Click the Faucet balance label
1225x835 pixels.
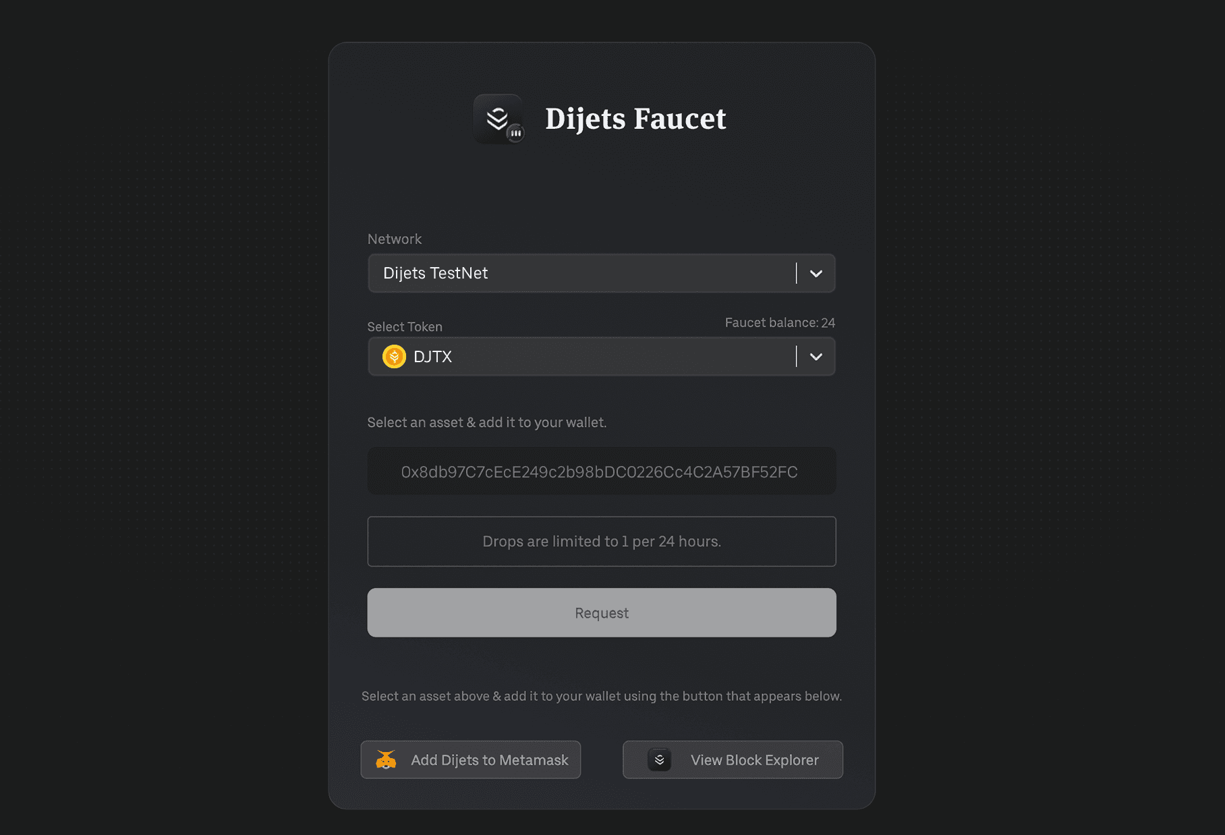coord(780,322)
